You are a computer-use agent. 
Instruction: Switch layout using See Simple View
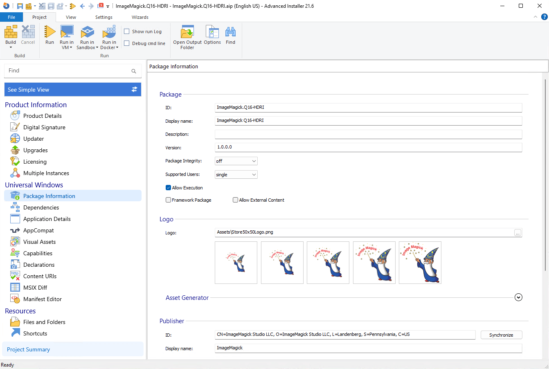pos(73,90)
